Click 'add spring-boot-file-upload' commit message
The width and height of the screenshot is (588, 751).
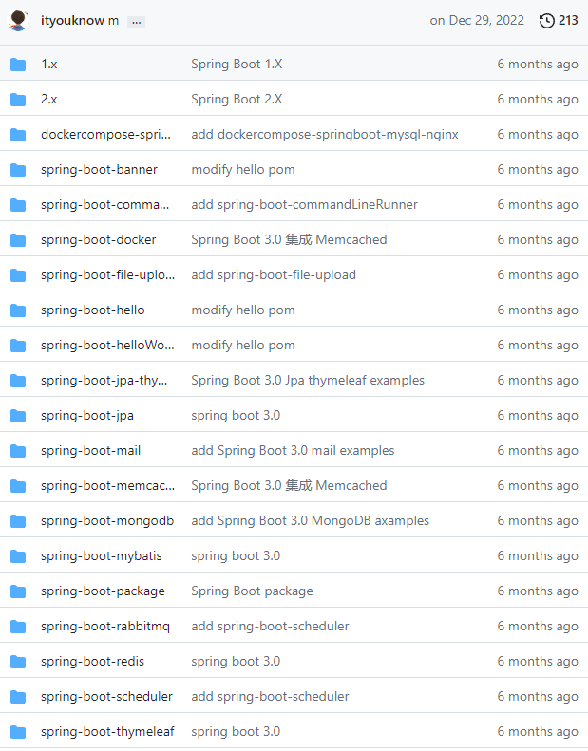[274, 275]
